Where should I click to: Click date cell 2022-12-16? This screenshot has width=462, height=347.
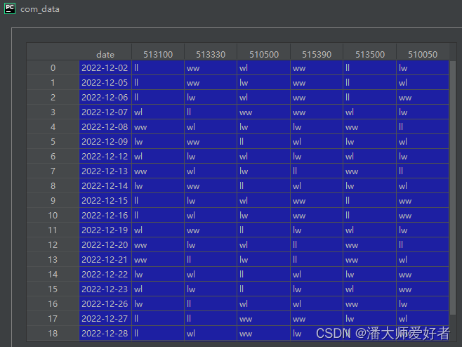105,215
